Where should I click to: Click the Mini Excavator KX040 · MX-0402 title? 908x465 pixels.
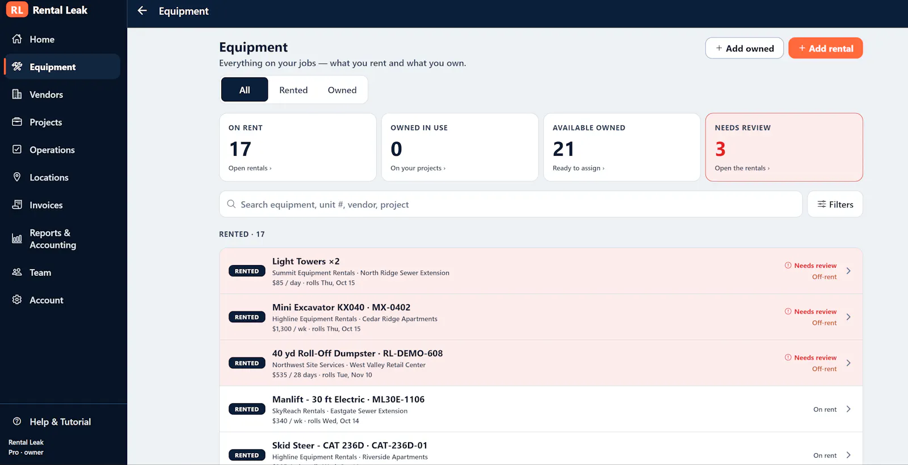(341, 308)
